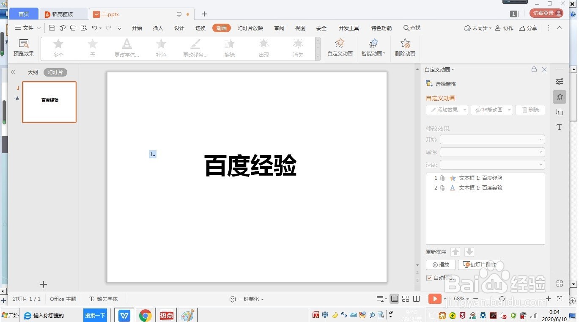The height and width of the screenshot is (322, 579).
Task: Switch to 大纲 outline tab
Action: click(33, 72)
